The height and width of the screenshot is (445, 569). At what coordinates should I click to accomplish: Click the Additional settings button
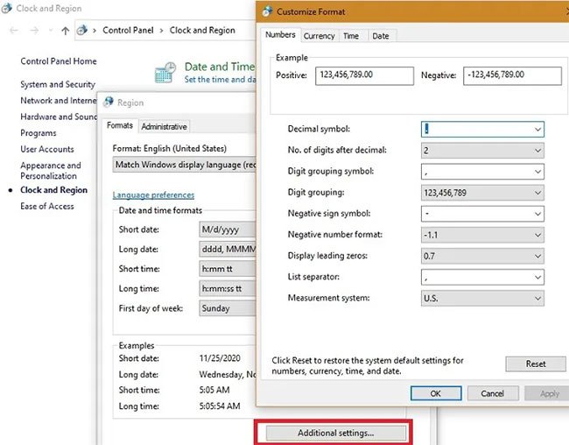tap(335, 433)
